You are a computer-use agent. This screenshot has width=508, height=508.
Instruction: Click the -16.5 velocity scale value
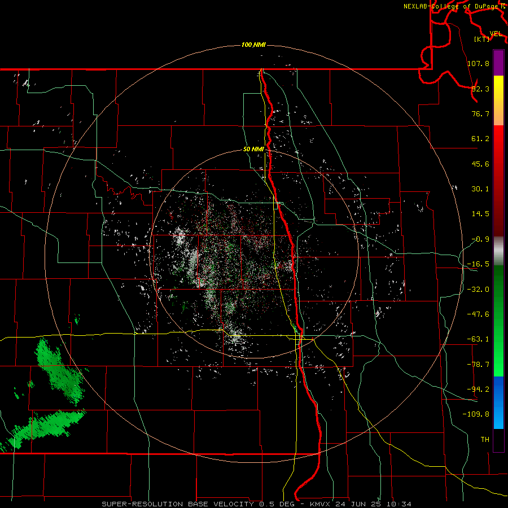click(x=478, y=264)
